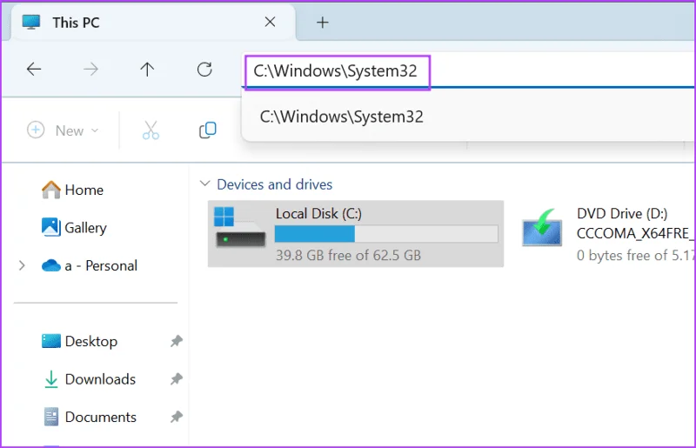Viewport: 696px width, 448px height.
Task: Open Downloads in the sidebar
Action: coord(90,379)
